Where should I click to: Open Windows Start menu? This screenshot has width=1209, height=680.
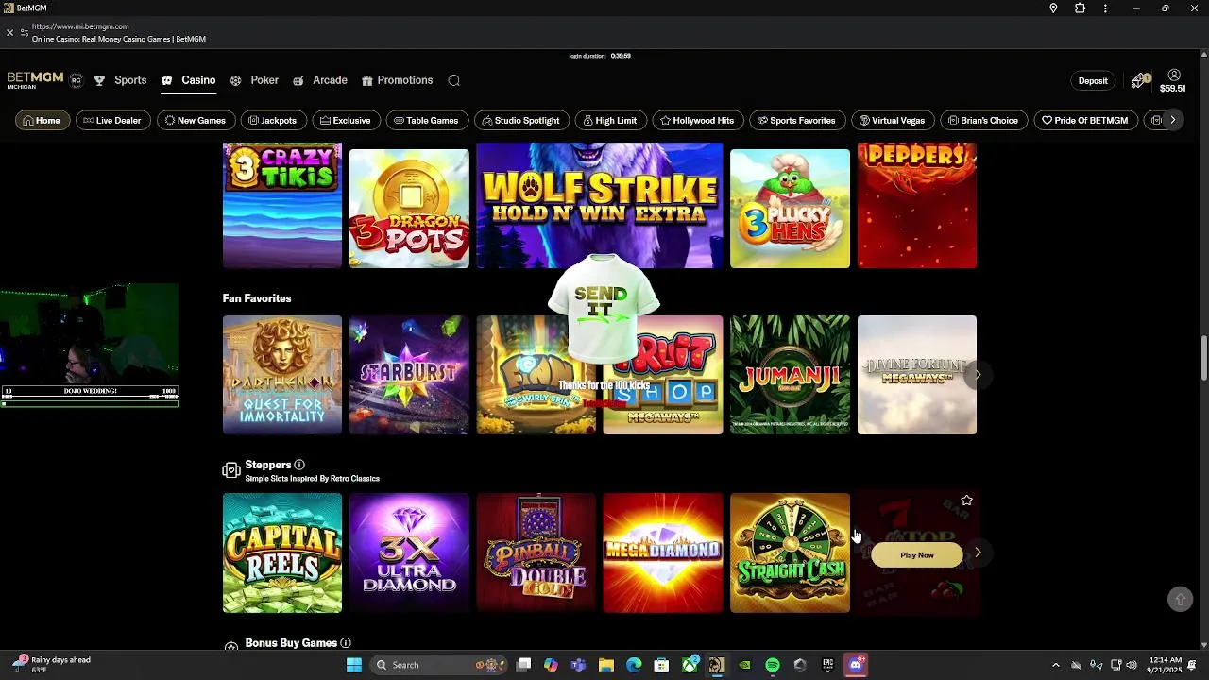pyautogui.click(x=354, y=665)
